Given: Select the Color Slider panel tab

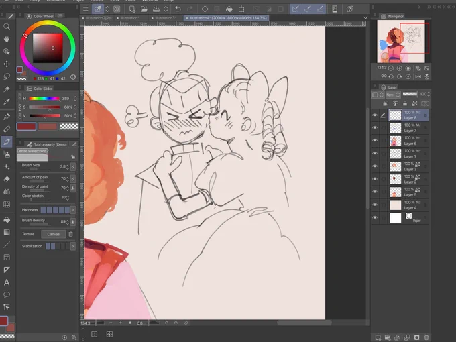Looking at the screenshot, I should point(40,89).
